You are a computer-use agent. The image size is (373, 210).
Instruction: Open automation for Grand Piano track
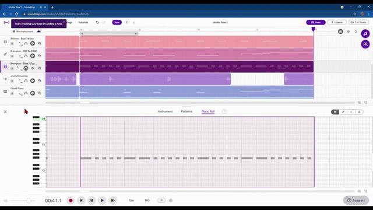click(40, 93)
